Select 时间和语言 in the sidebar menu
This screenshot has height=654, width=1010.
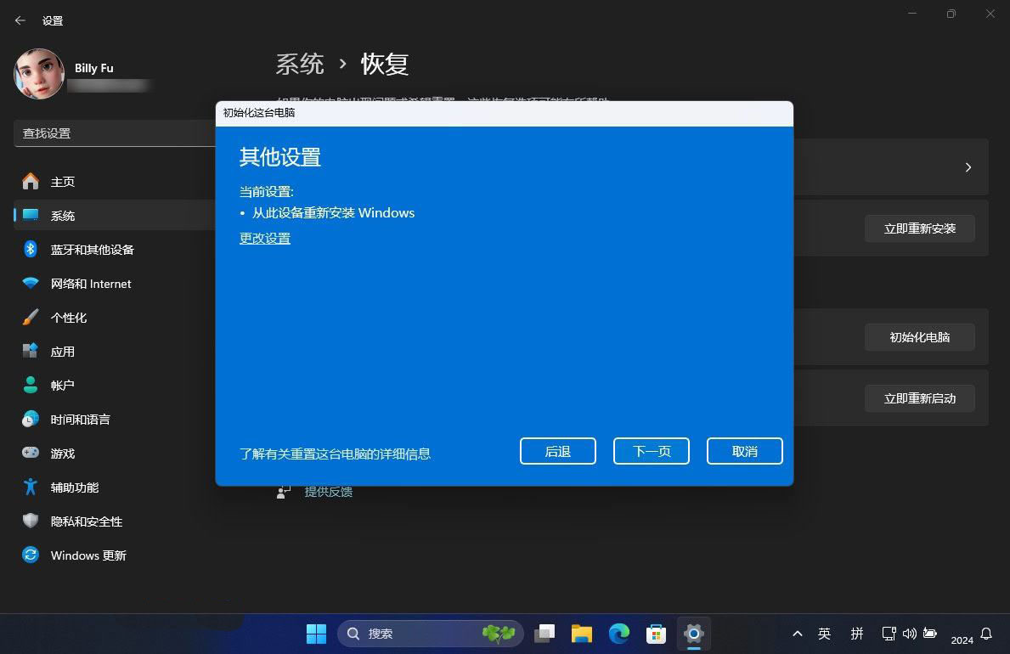(x=80, y=420)
